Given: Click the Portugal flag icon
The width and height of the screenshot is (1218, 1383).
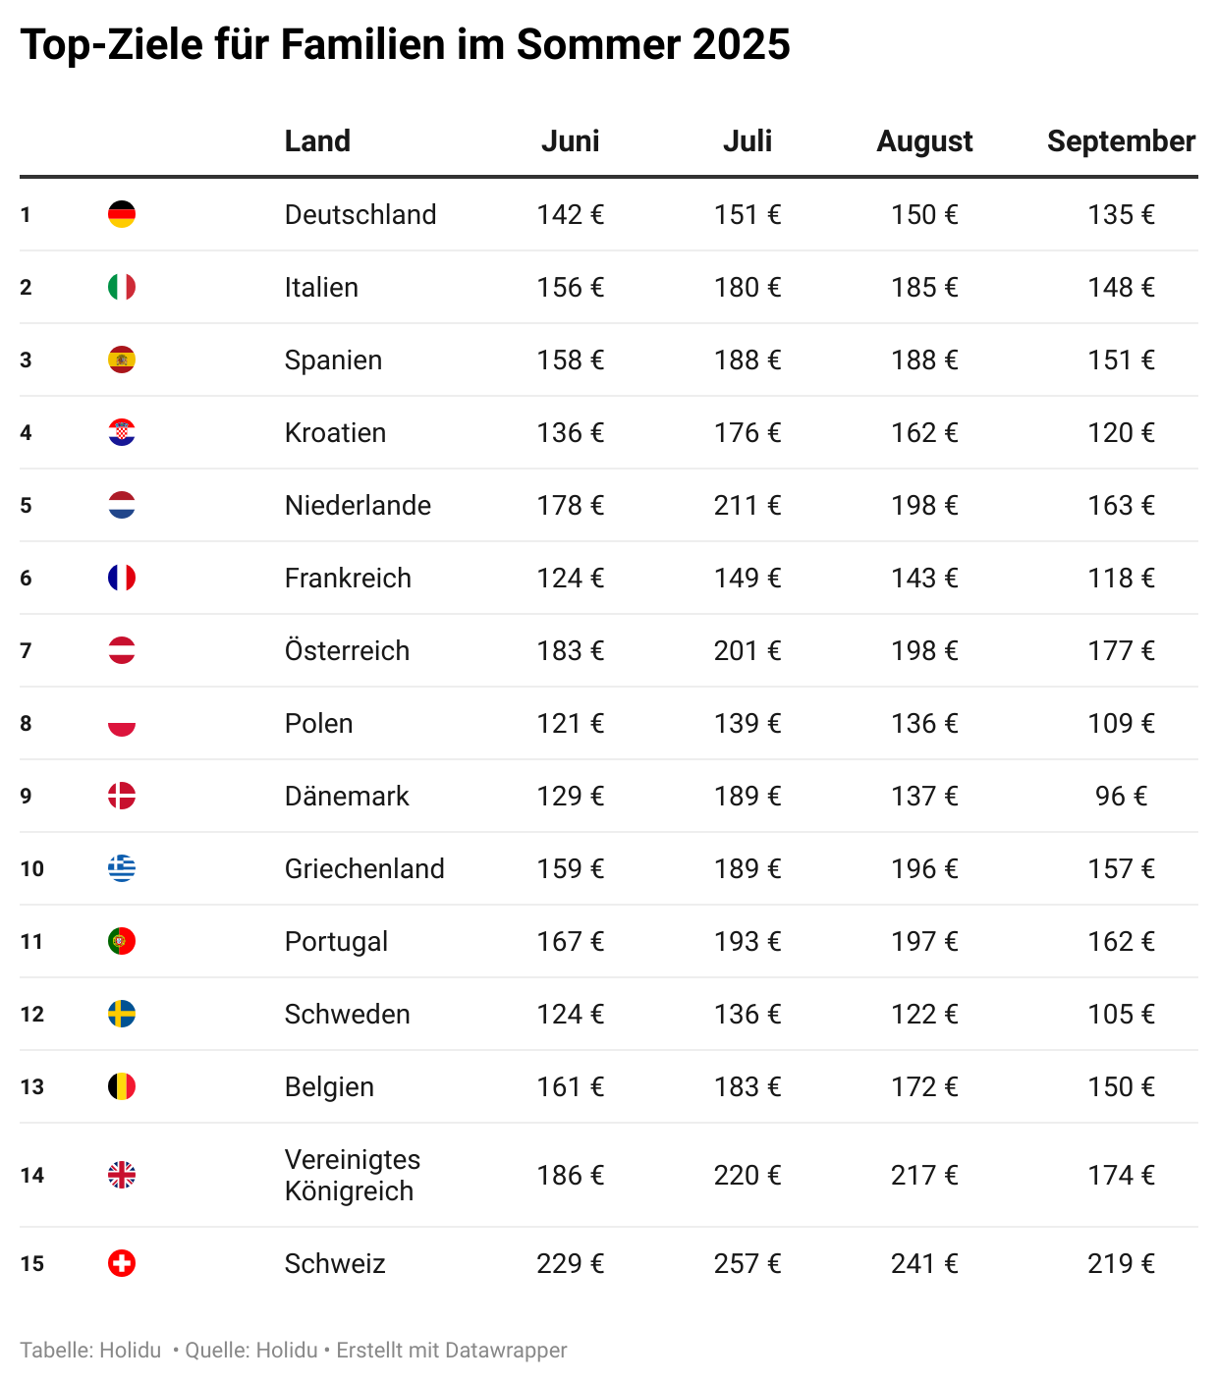Looking at the screenshot, I should point(122,941).
